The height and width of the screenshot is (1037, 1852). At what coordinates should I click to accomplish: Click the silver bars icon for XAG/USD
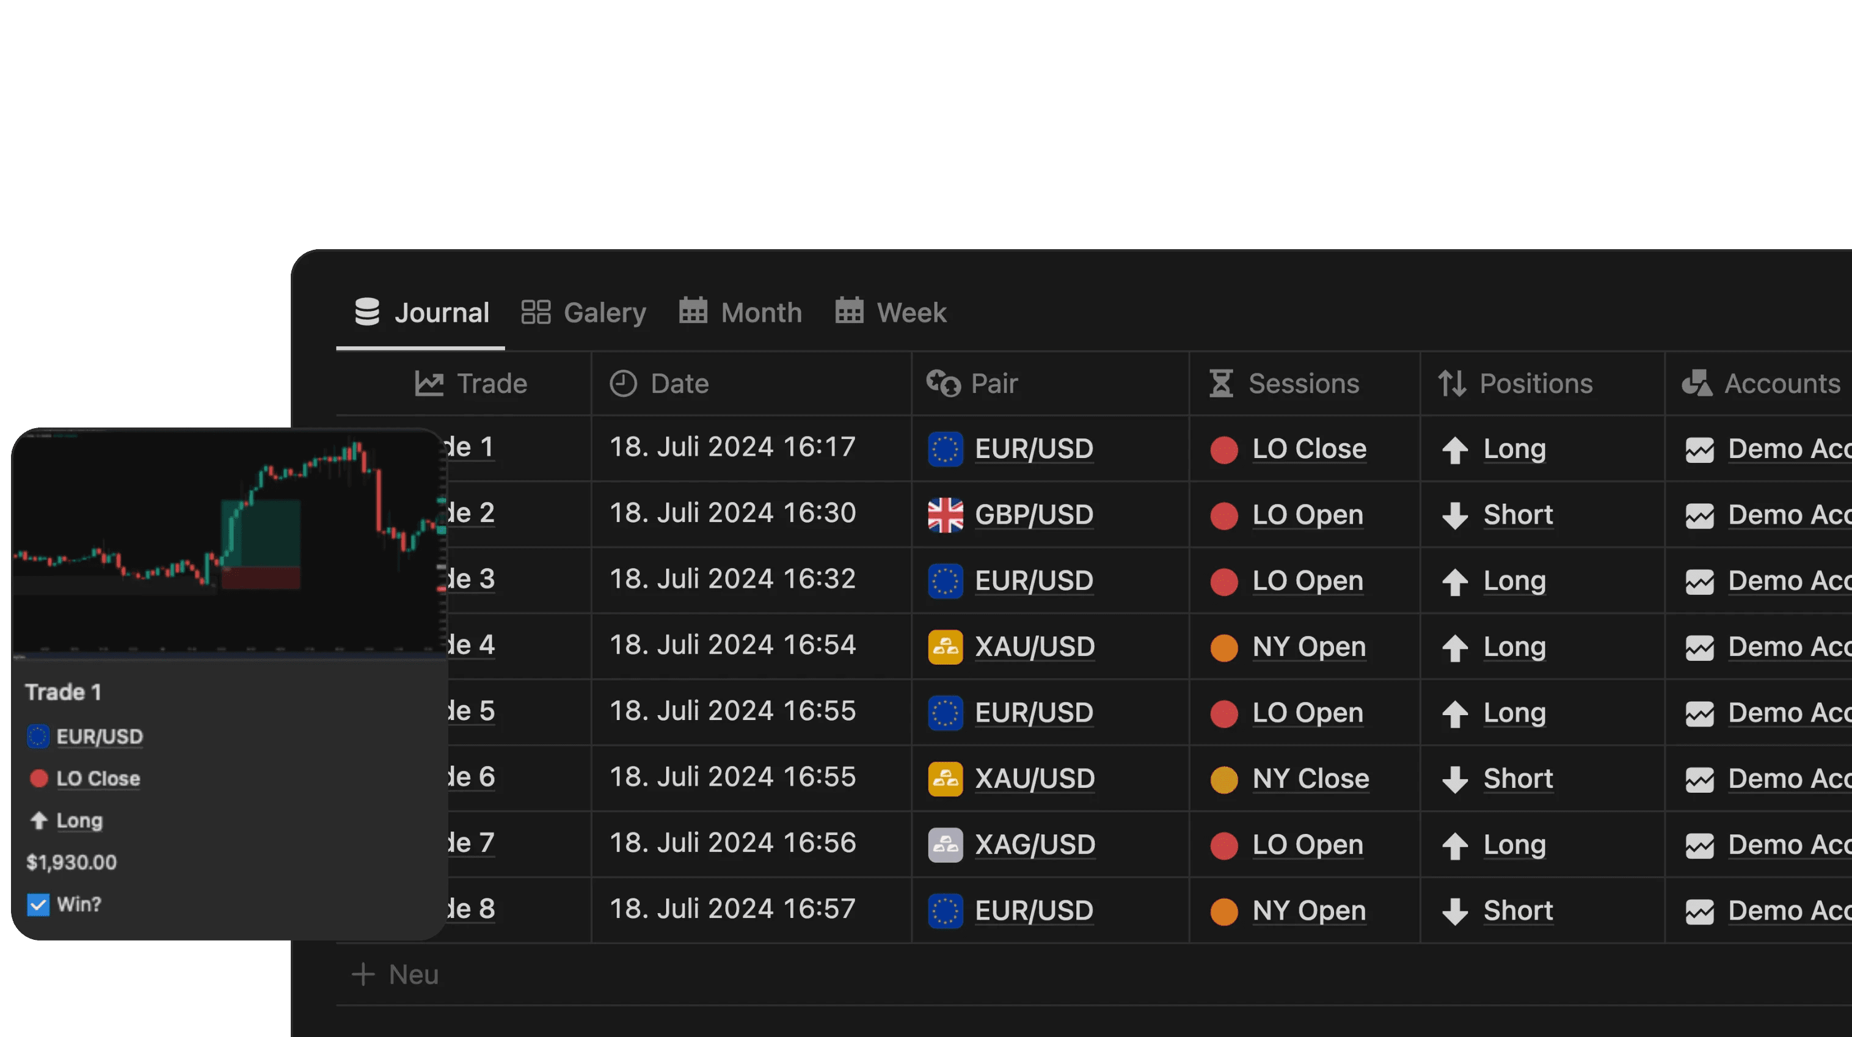[945, 845]
